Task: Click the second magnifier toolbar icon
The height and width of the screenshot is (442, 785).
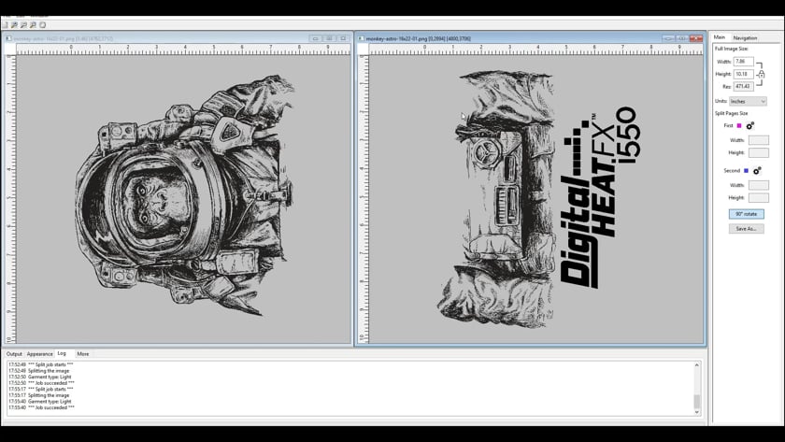Action: click(23, 24)
